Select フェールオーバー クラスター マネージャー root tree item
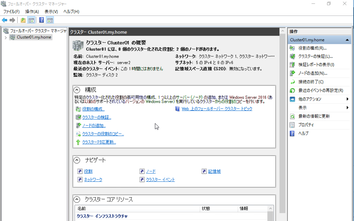Image resolution: width=354 pixels, height=221 pixels. pyautogui.click(x=38, y=31)
